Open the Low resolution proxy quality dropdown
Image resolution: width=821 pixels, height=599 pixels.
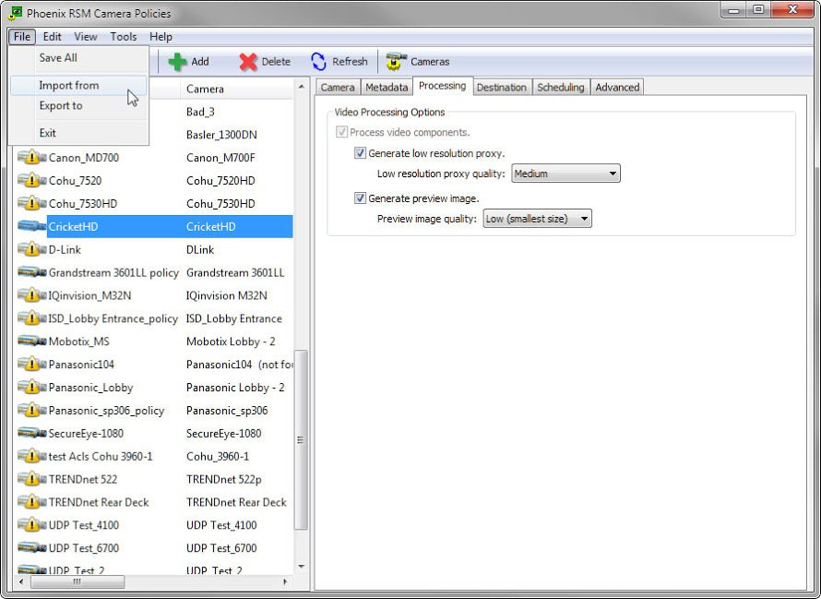pyautogui.click(x=565, y=174)
